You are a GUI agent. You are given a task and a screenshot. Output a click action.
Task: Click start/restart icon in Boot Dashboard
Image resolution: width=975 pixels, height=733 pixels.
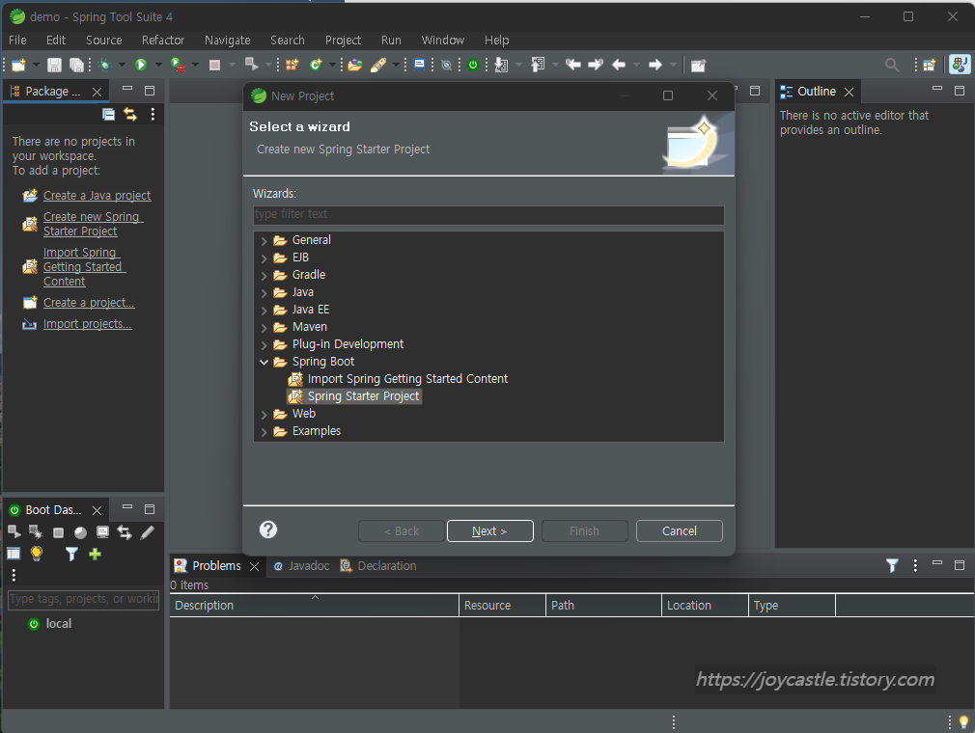pyautogui.click(x=14, y=531)
